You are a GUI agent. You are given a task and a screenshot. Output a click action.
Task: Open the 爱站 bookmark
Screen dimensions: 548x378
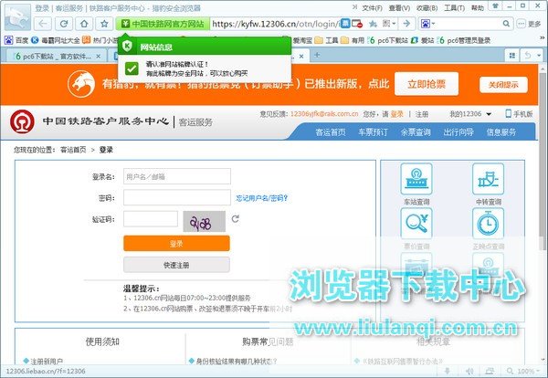[422, 40]
